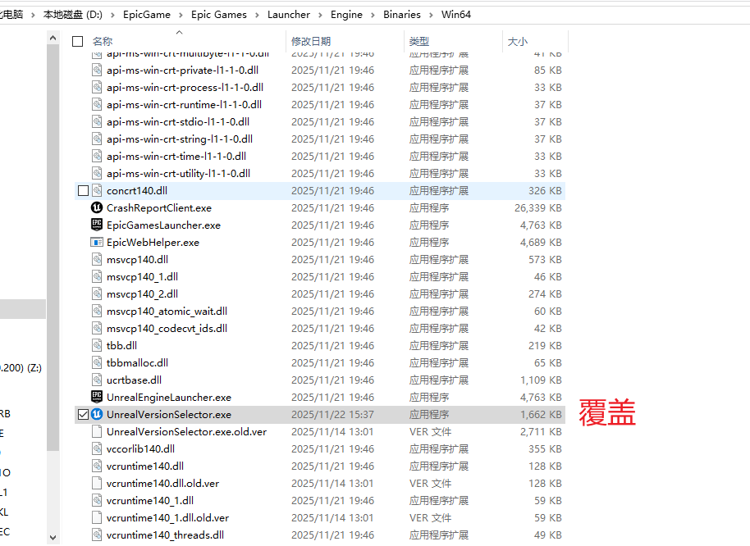750x546 pixels.
Task: Check the concrt140.dll row checkbox
Action: [x=83, y=190]
